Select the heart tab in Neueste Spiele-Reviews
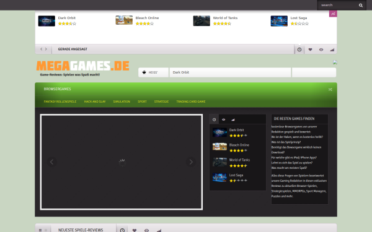Image resolution: width=372 pixels, height=232 pixels. click(x=135, y=230)
